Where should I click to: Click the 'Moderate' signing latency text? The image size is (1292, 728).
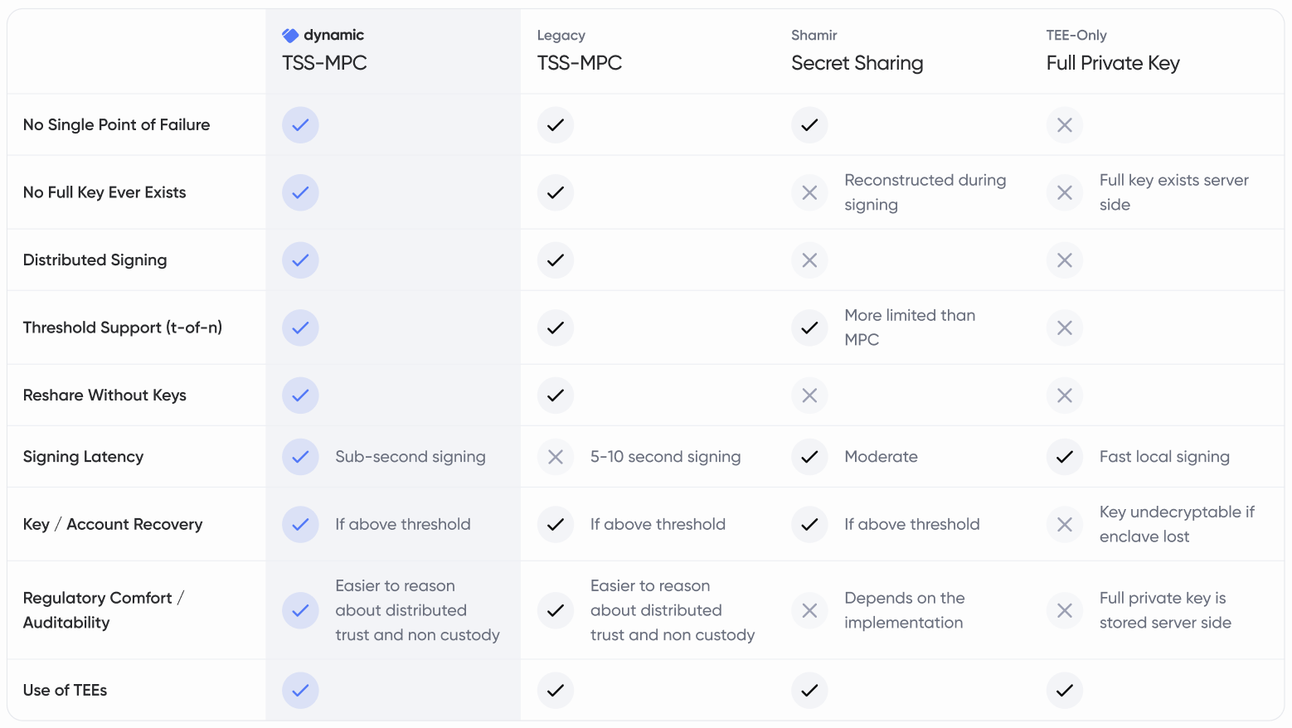coord(881,457)
